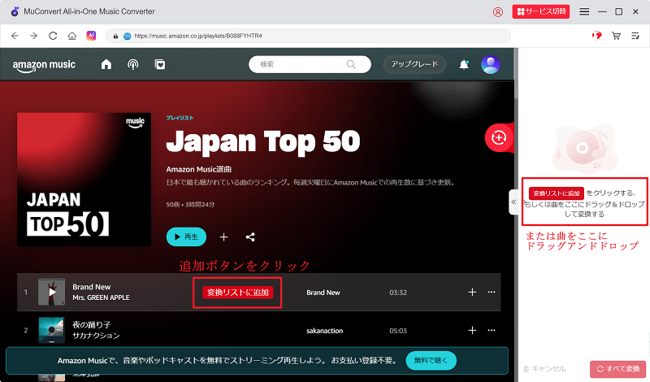Open the library heart icon
This screenshot has height=382, width=650.
click(160, 64)
